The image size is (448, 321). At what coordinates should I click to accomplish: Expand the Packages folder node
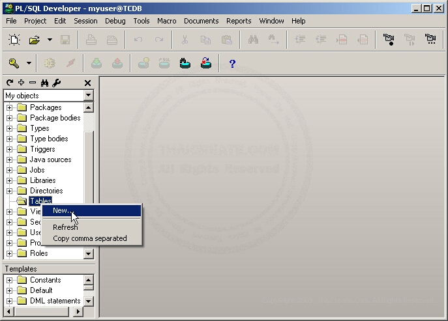pyautogui.click(x=10, y=107)
